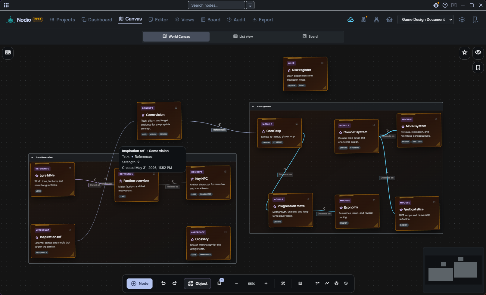Screen dimensions: 486x295
Task: Open the Projects tab
Action: 62,20
